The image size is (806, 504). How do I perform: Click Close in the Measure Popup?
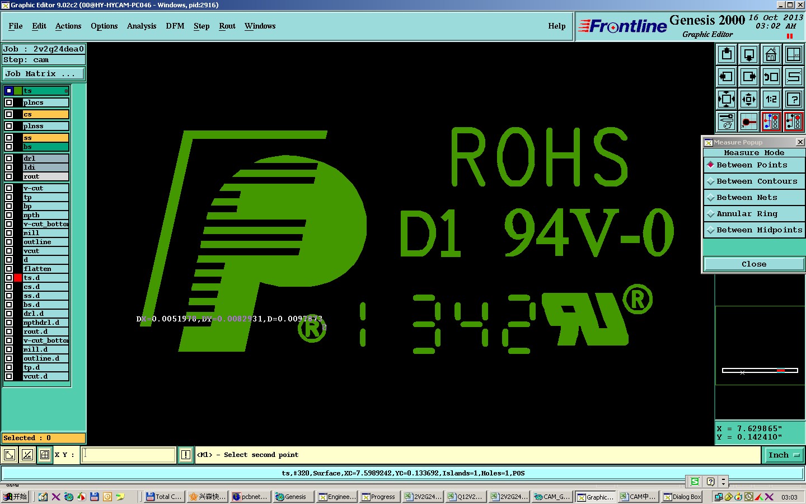tap(754, 264)
